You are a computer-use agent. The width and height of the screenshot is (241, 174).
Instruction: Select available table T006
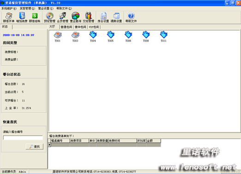pos(128,36)
